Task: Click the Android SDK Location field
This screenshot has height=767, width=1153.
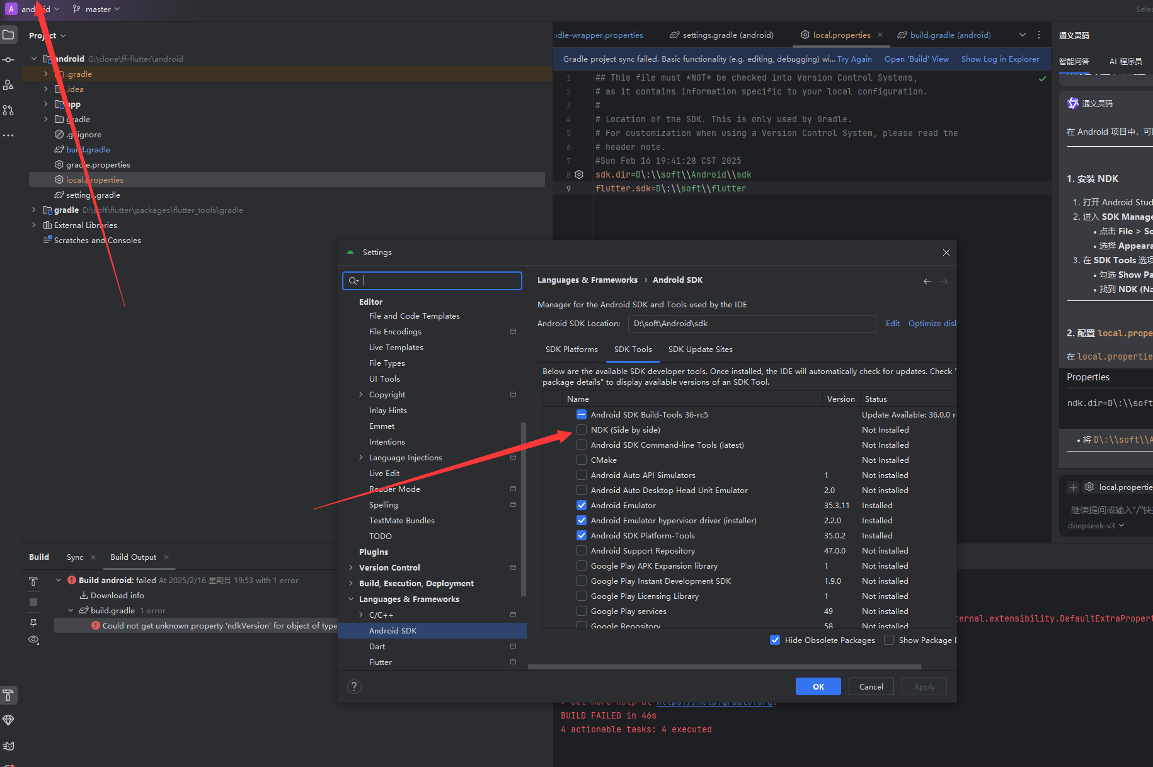Action: [x=752, y=323]
